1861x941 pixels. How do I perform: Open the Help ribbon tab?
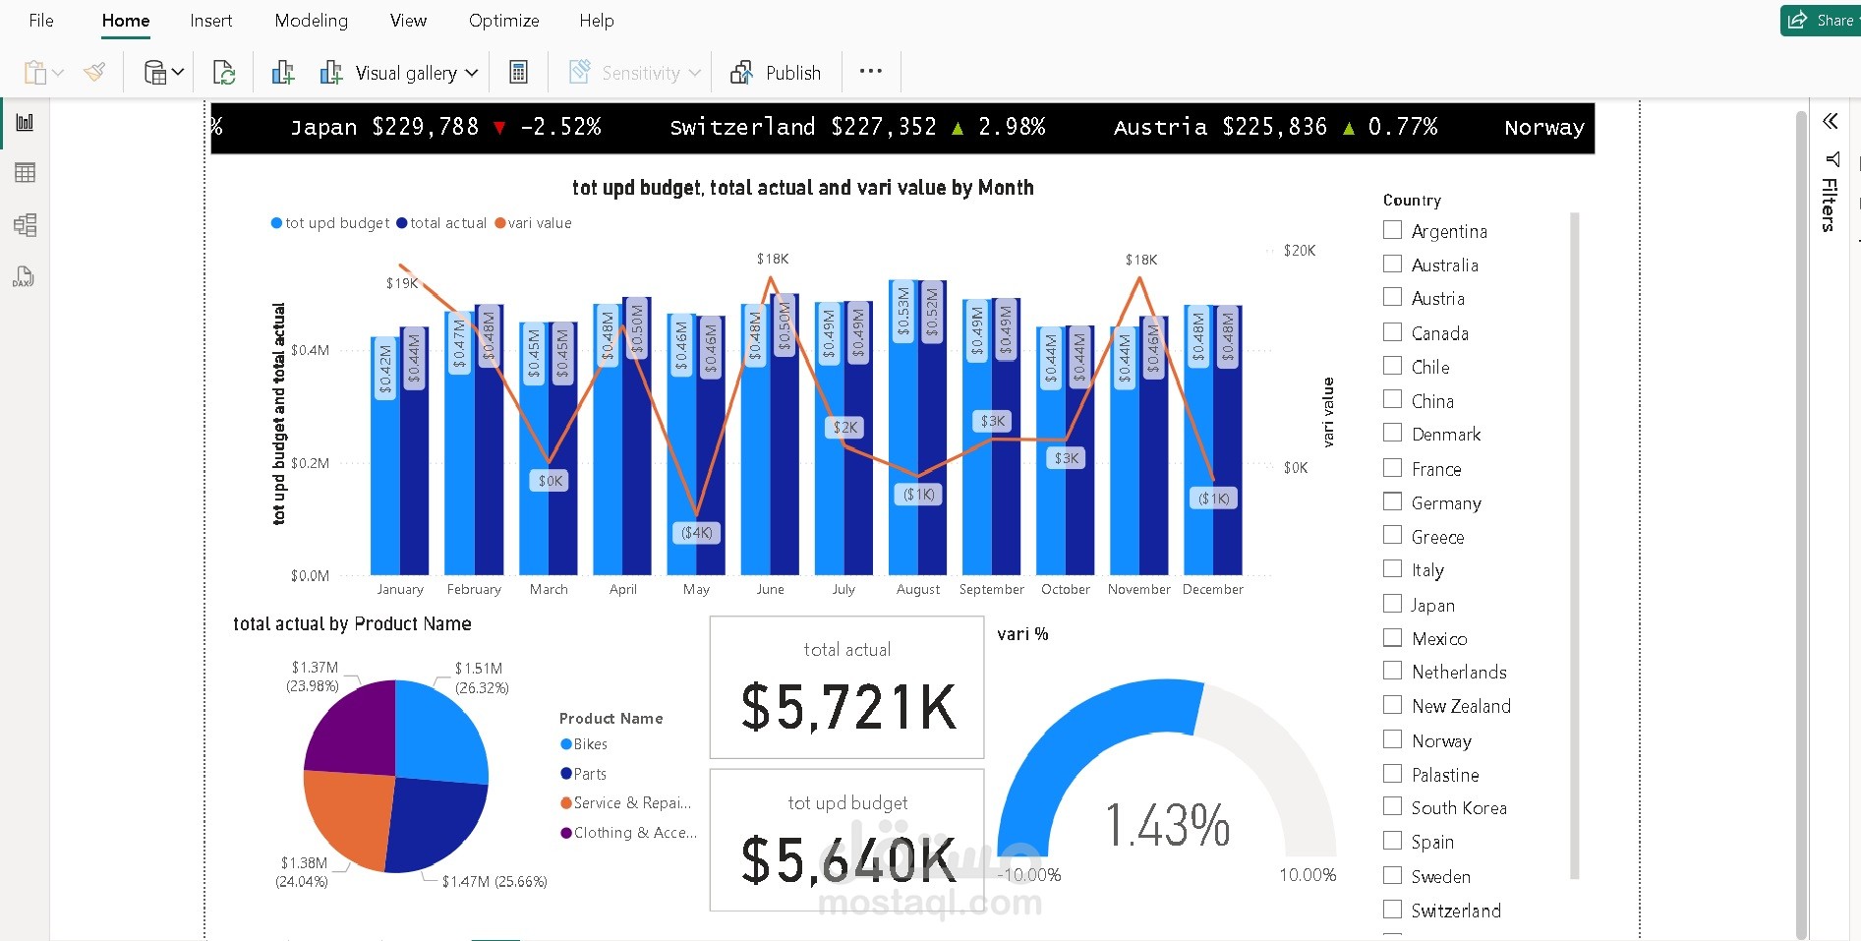[x=596, y=20]
